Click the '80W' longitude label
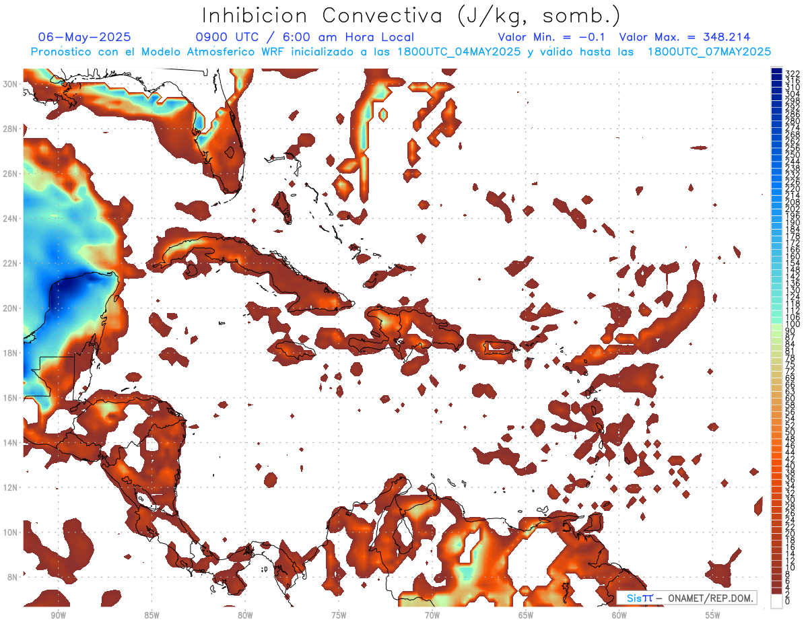 (245, 615)
